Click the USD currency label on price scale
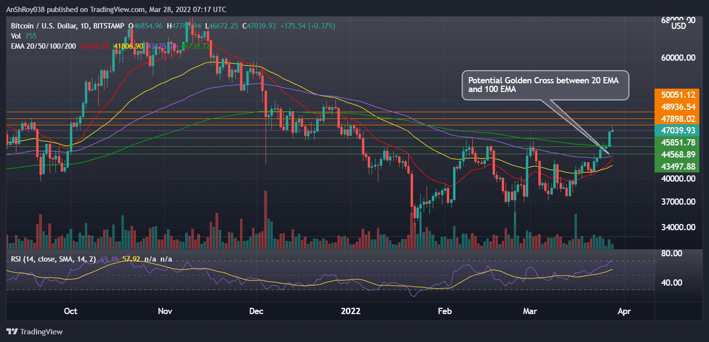 (680, 26)
